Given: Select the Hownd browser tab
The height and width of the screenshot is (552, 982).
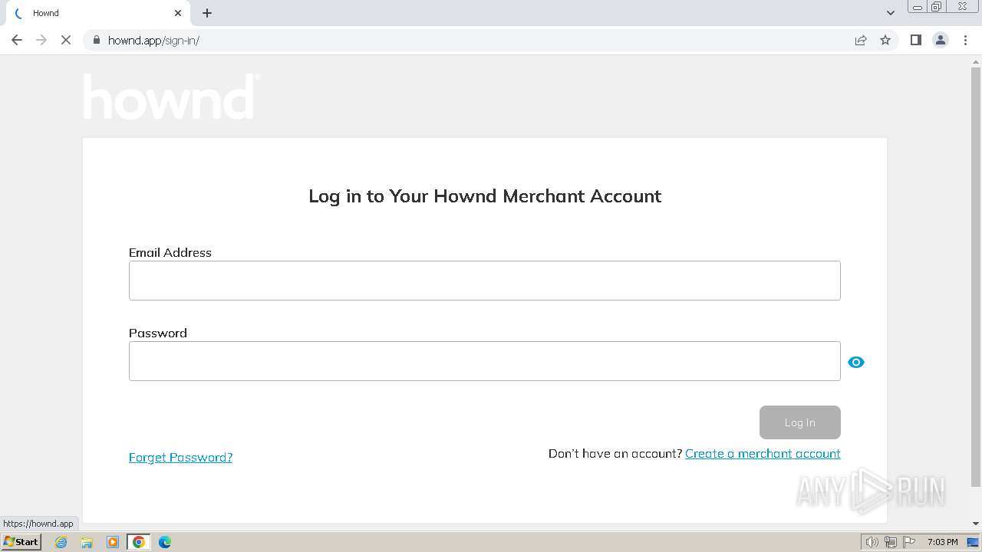Looking at the screenshot, I should pos(97,13).
